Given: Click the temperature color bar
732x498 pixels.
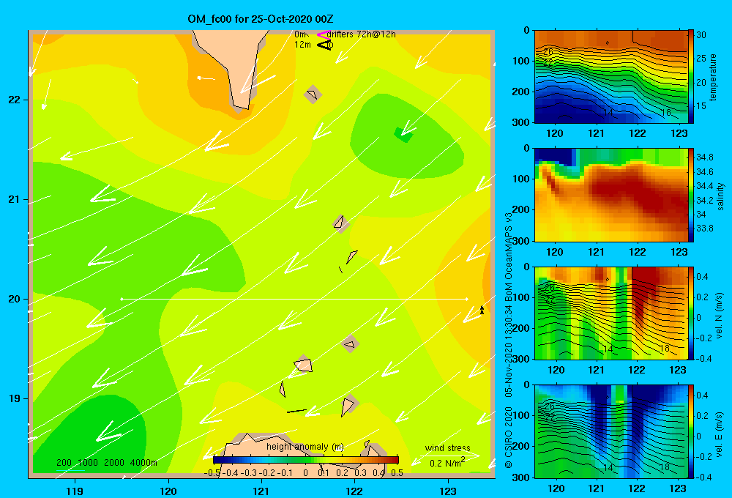Looking at the screenshot, I should [x=691, y=77].
